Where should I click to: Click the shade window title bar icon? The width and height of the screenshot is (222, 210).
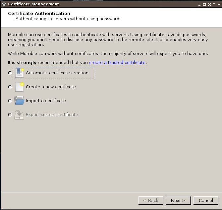point(214,4)
